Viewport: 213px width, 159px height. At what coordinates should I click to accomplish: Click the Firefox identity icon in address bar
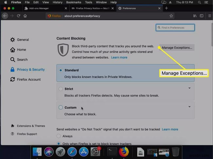[x=54, y=16]
